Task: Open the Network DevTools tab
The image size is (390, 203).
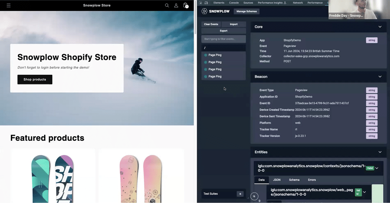Action: 298,3
